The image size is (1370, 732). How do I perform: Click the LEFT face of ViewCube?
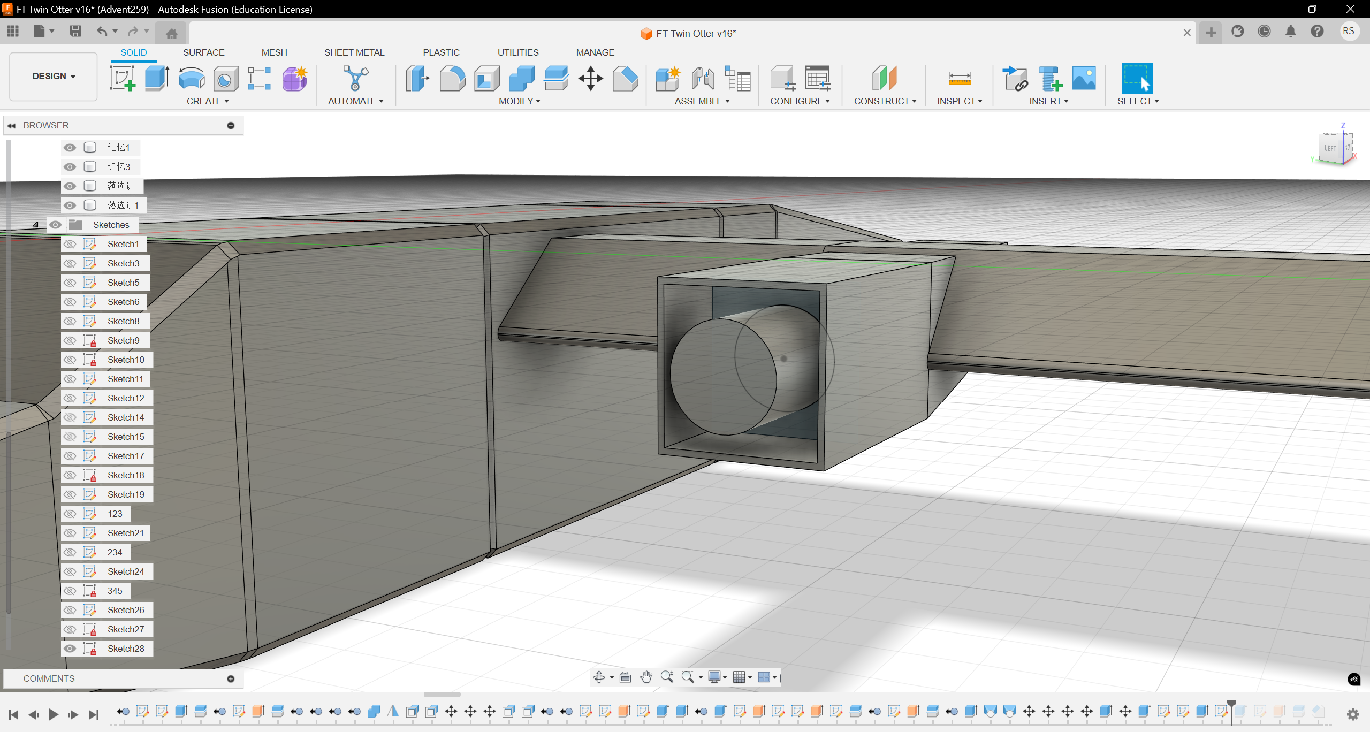pyautogui.click(x=1330, y=149)
